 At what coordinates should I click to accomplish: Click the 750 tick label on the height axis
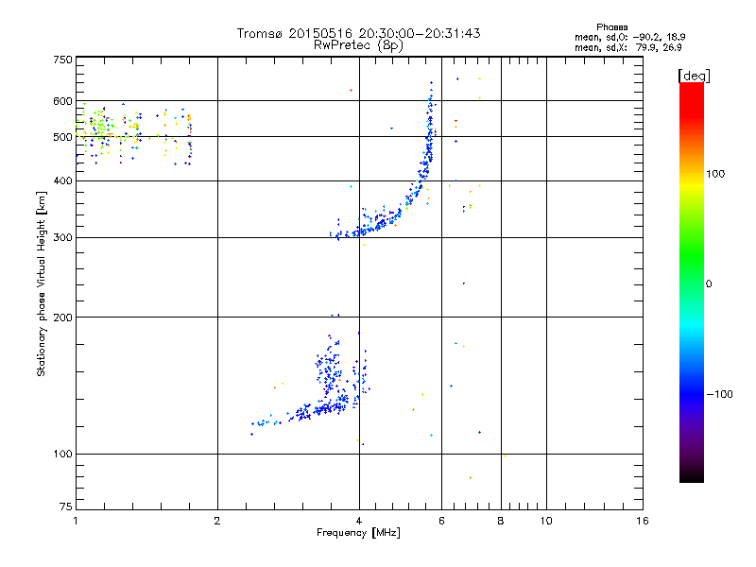pyautogui.click(x=61, y=59)
